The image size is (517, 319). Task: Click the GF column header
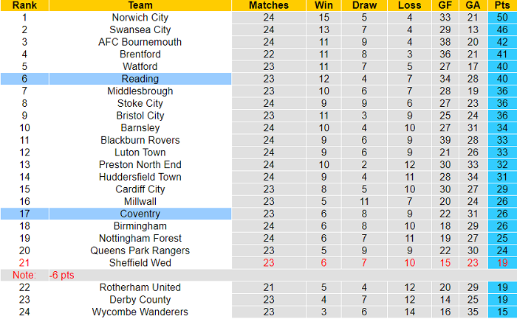tap(444, 5)
